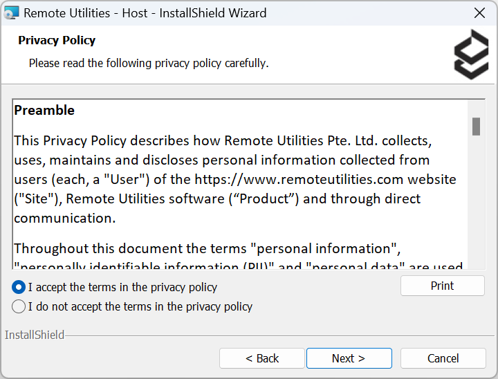This screenshot has width=498, height=379.
Task: Proceed by clicking 'Next >'
Action: click(x=349, y=358)
